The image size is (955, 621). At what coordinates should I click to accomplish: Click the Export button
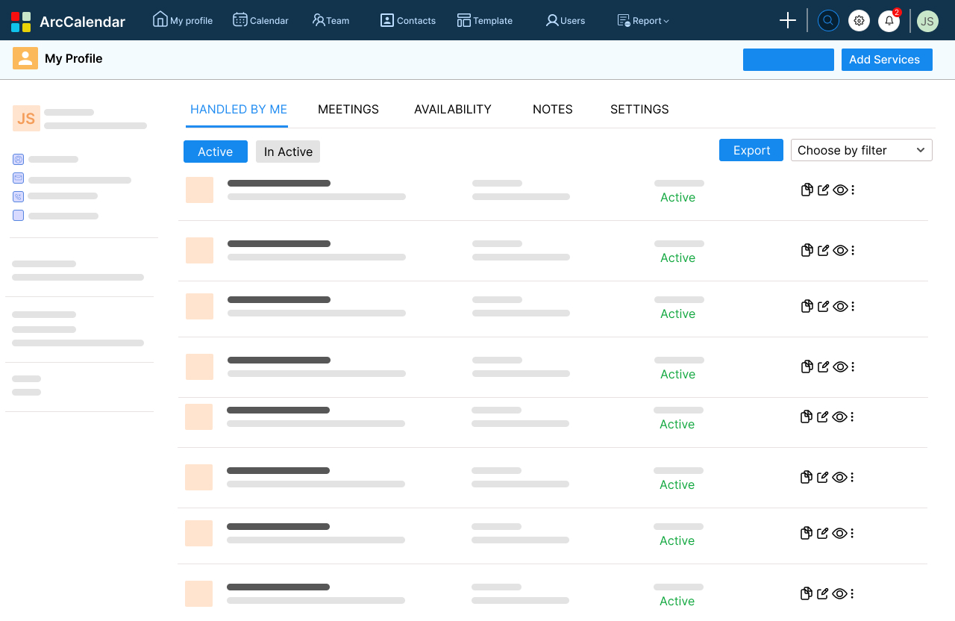click(751, 150)
